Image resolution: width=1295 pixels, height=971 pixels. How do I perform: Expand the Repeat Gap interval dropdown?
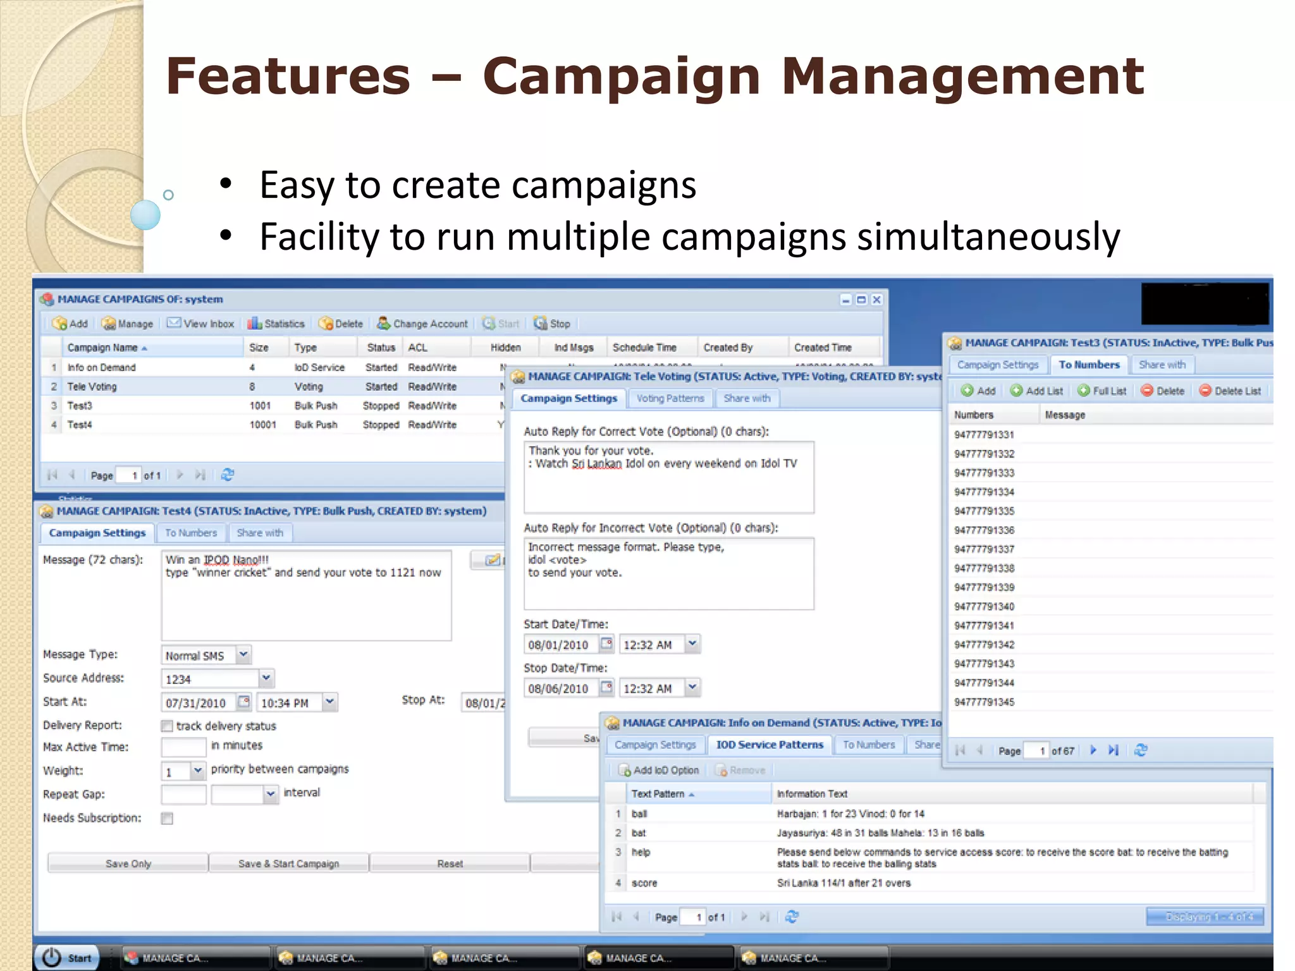271,794
